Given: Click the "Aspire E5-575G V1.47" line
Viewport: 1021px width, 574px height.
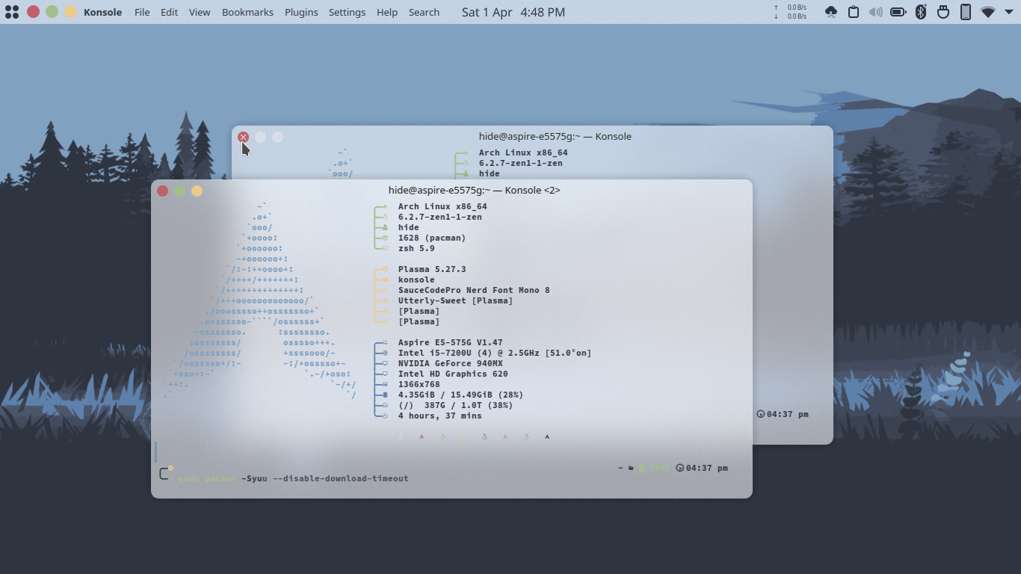Looking at the screenshot, I should (x=451, y=342).
